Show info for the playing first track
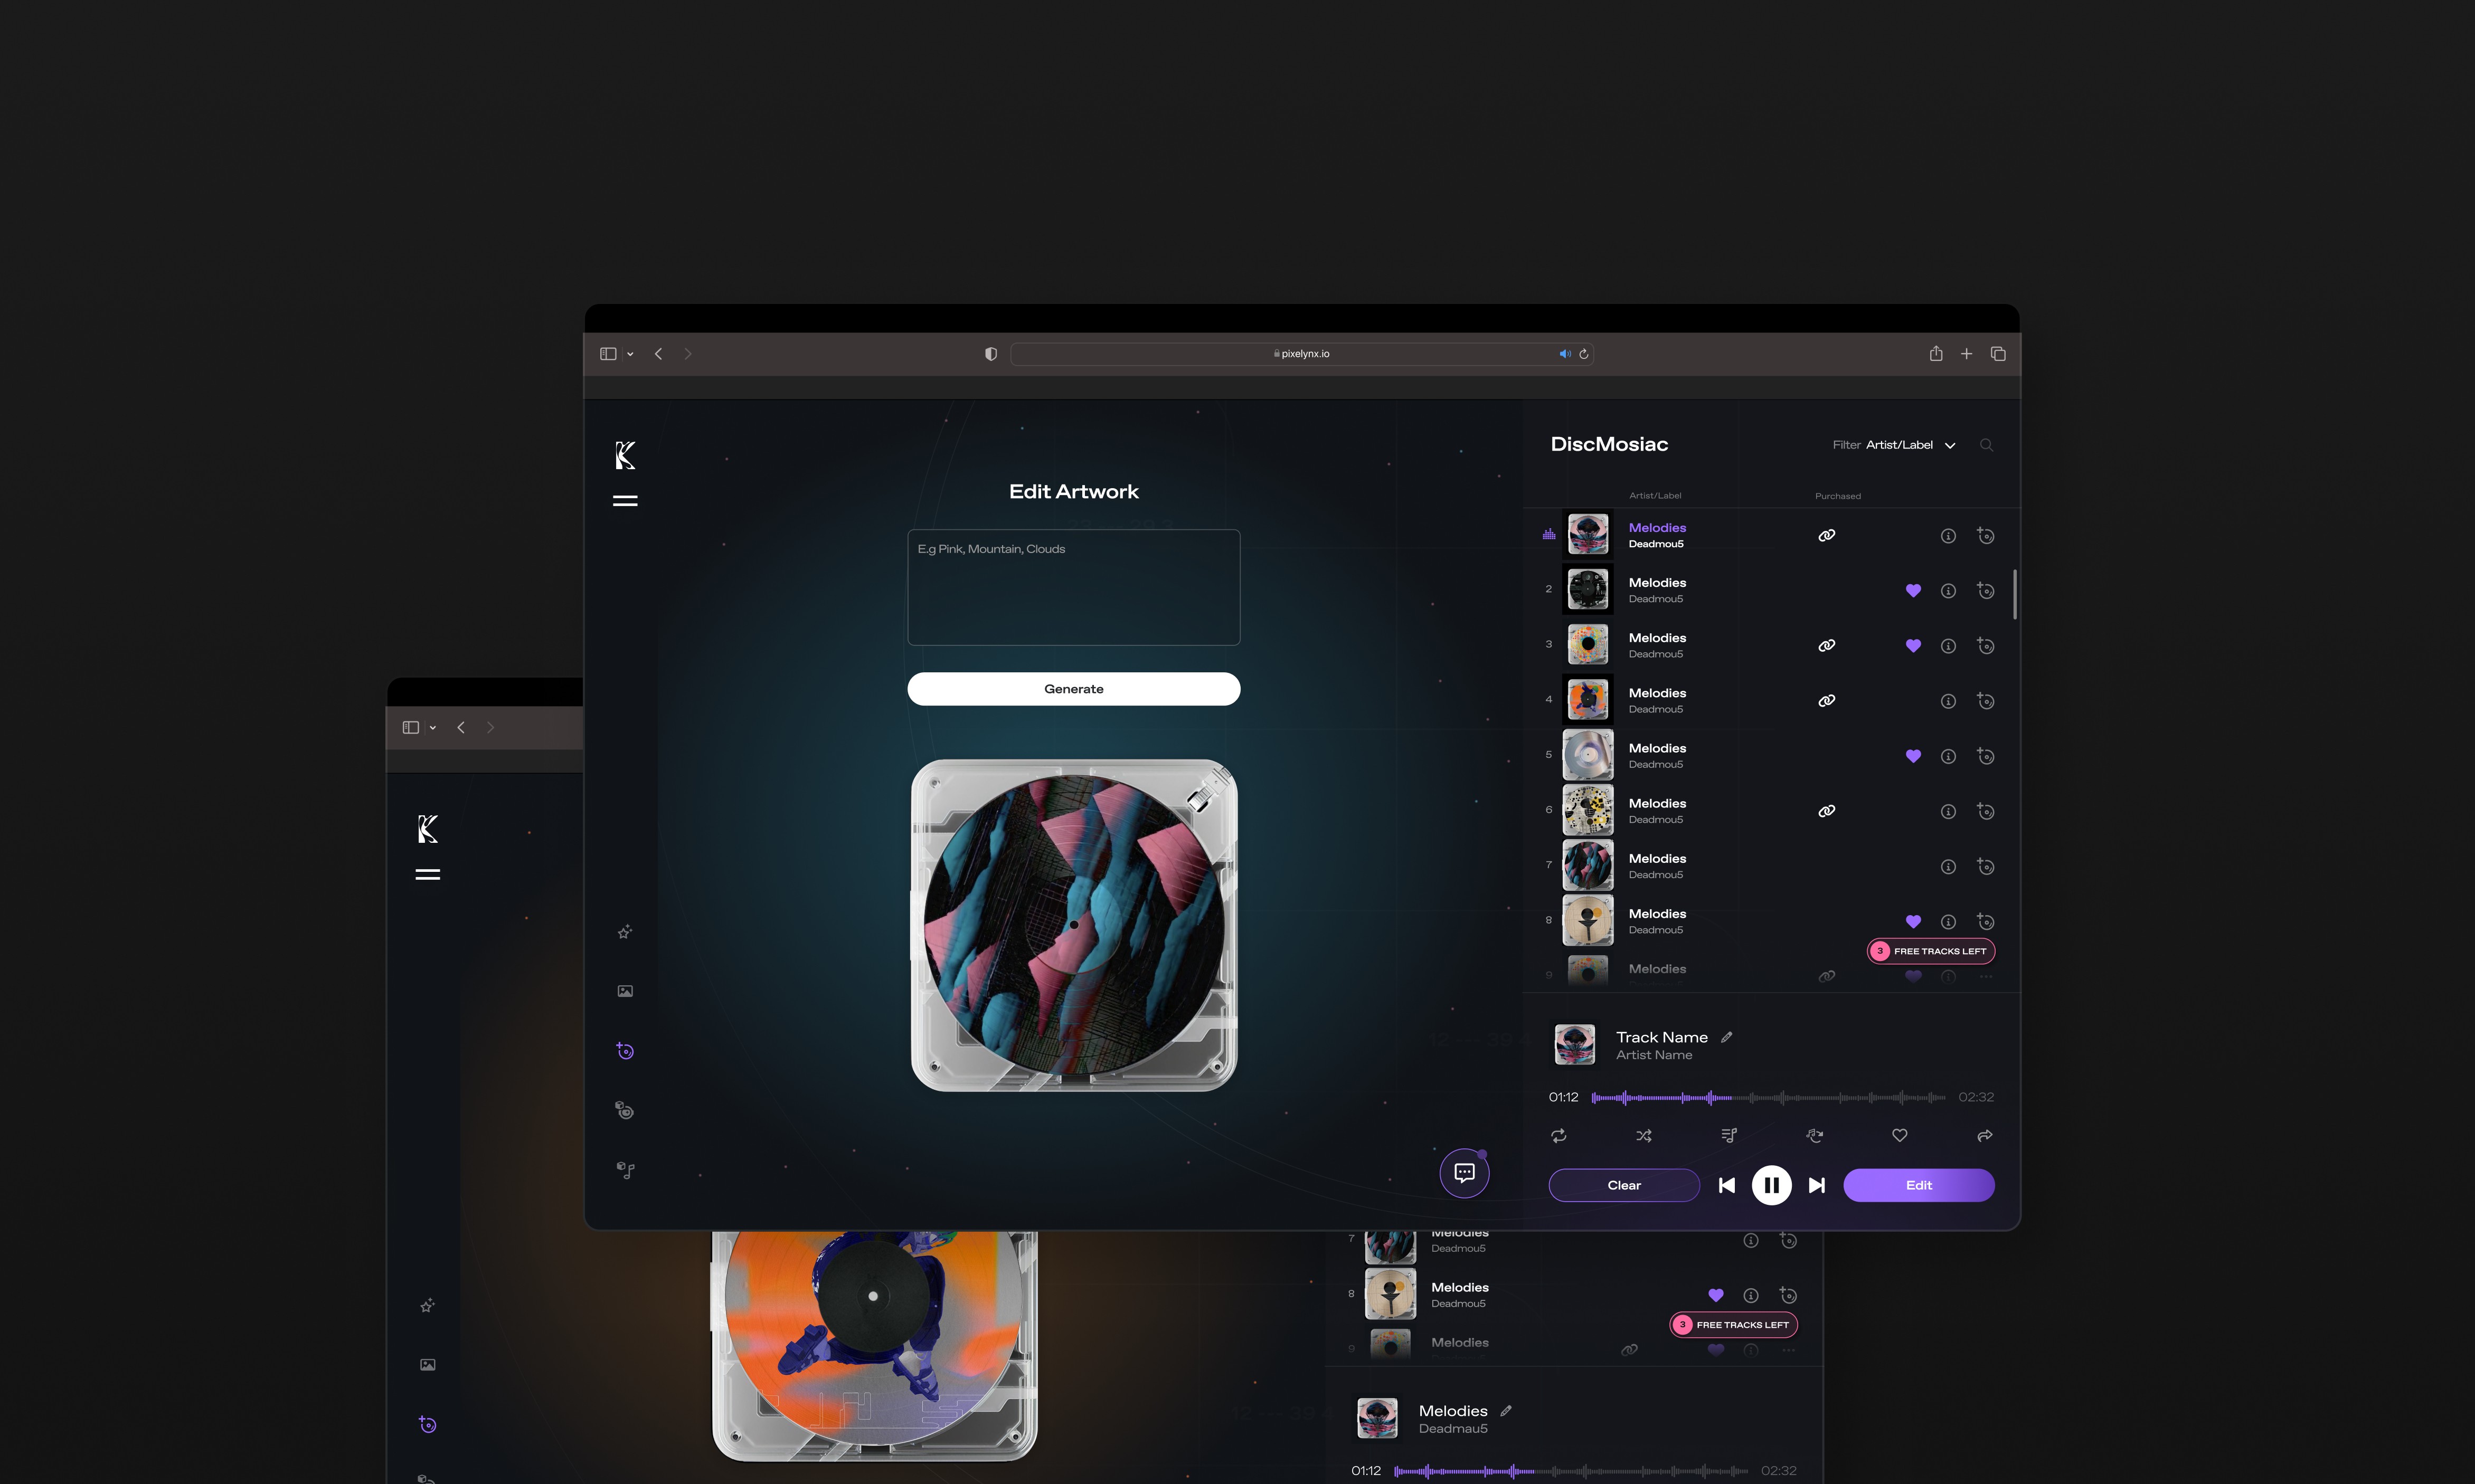The height and width of the screenshot is (1484, 2475). pyautogui.click(x=1948, y=536)
